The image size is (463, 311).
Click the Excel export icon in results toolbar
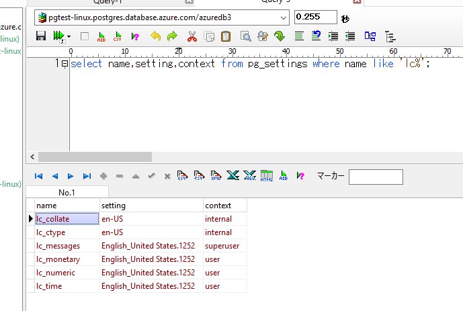[233, 176]
